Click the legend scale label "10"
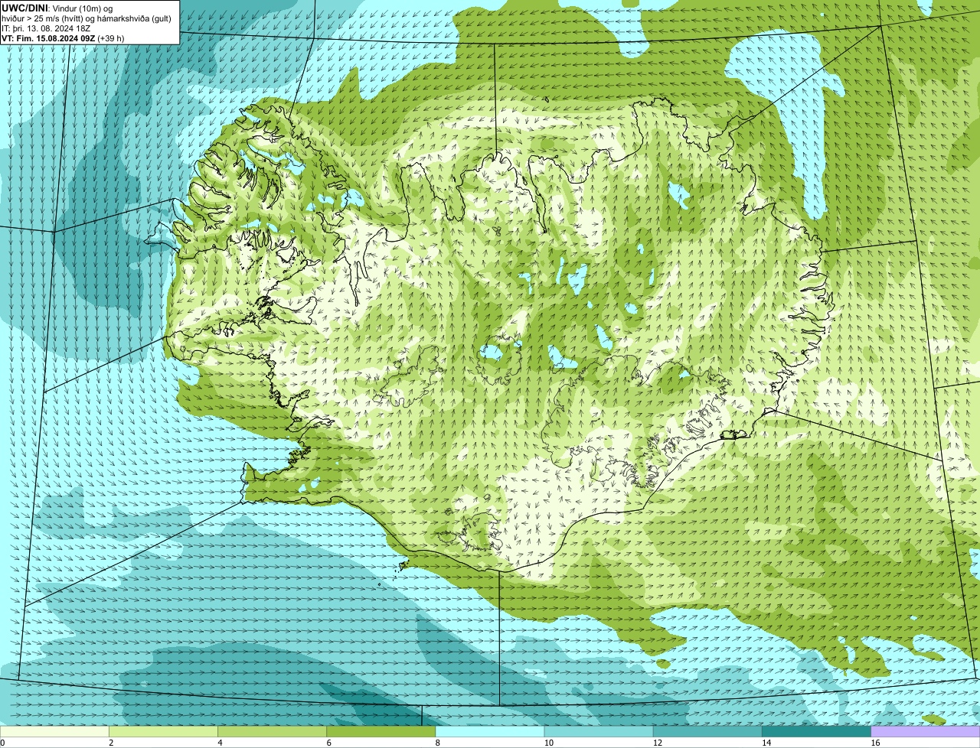The width and height of the screenshot is (980, 748). 549,743
